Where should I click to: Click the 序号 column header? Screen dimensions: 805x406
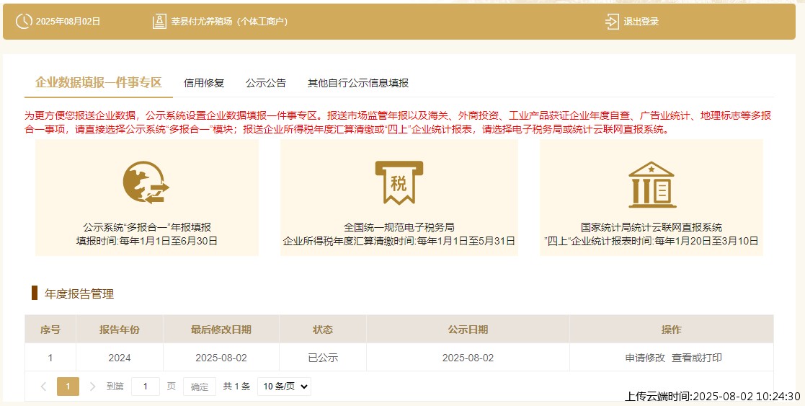coord(50,330)
